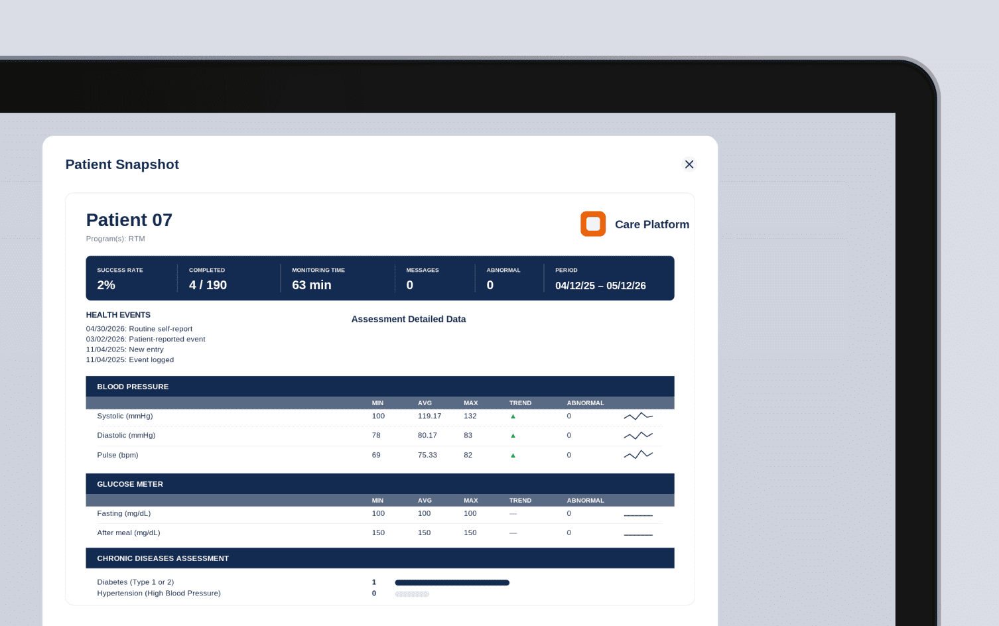Click the Health Events heading

click(118, 315)
